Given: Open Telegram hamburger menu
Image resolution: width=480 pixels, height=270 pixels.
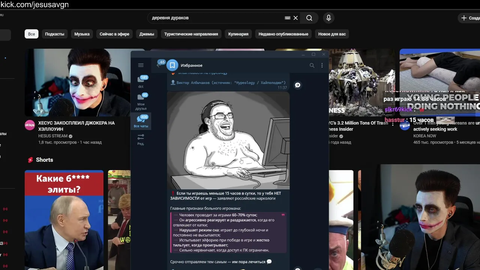Looking at the screenshot, I should (141, 65).
